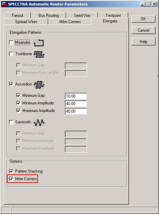The height and width of the screenshot is (214, 159).
Task: Enable the Trombone checkbox
Action: (11, 54)
